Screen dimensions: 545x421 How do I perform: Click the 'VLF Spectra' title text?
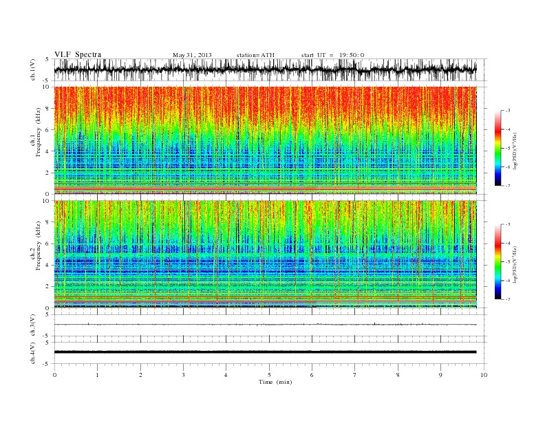(x=78, y=54)
